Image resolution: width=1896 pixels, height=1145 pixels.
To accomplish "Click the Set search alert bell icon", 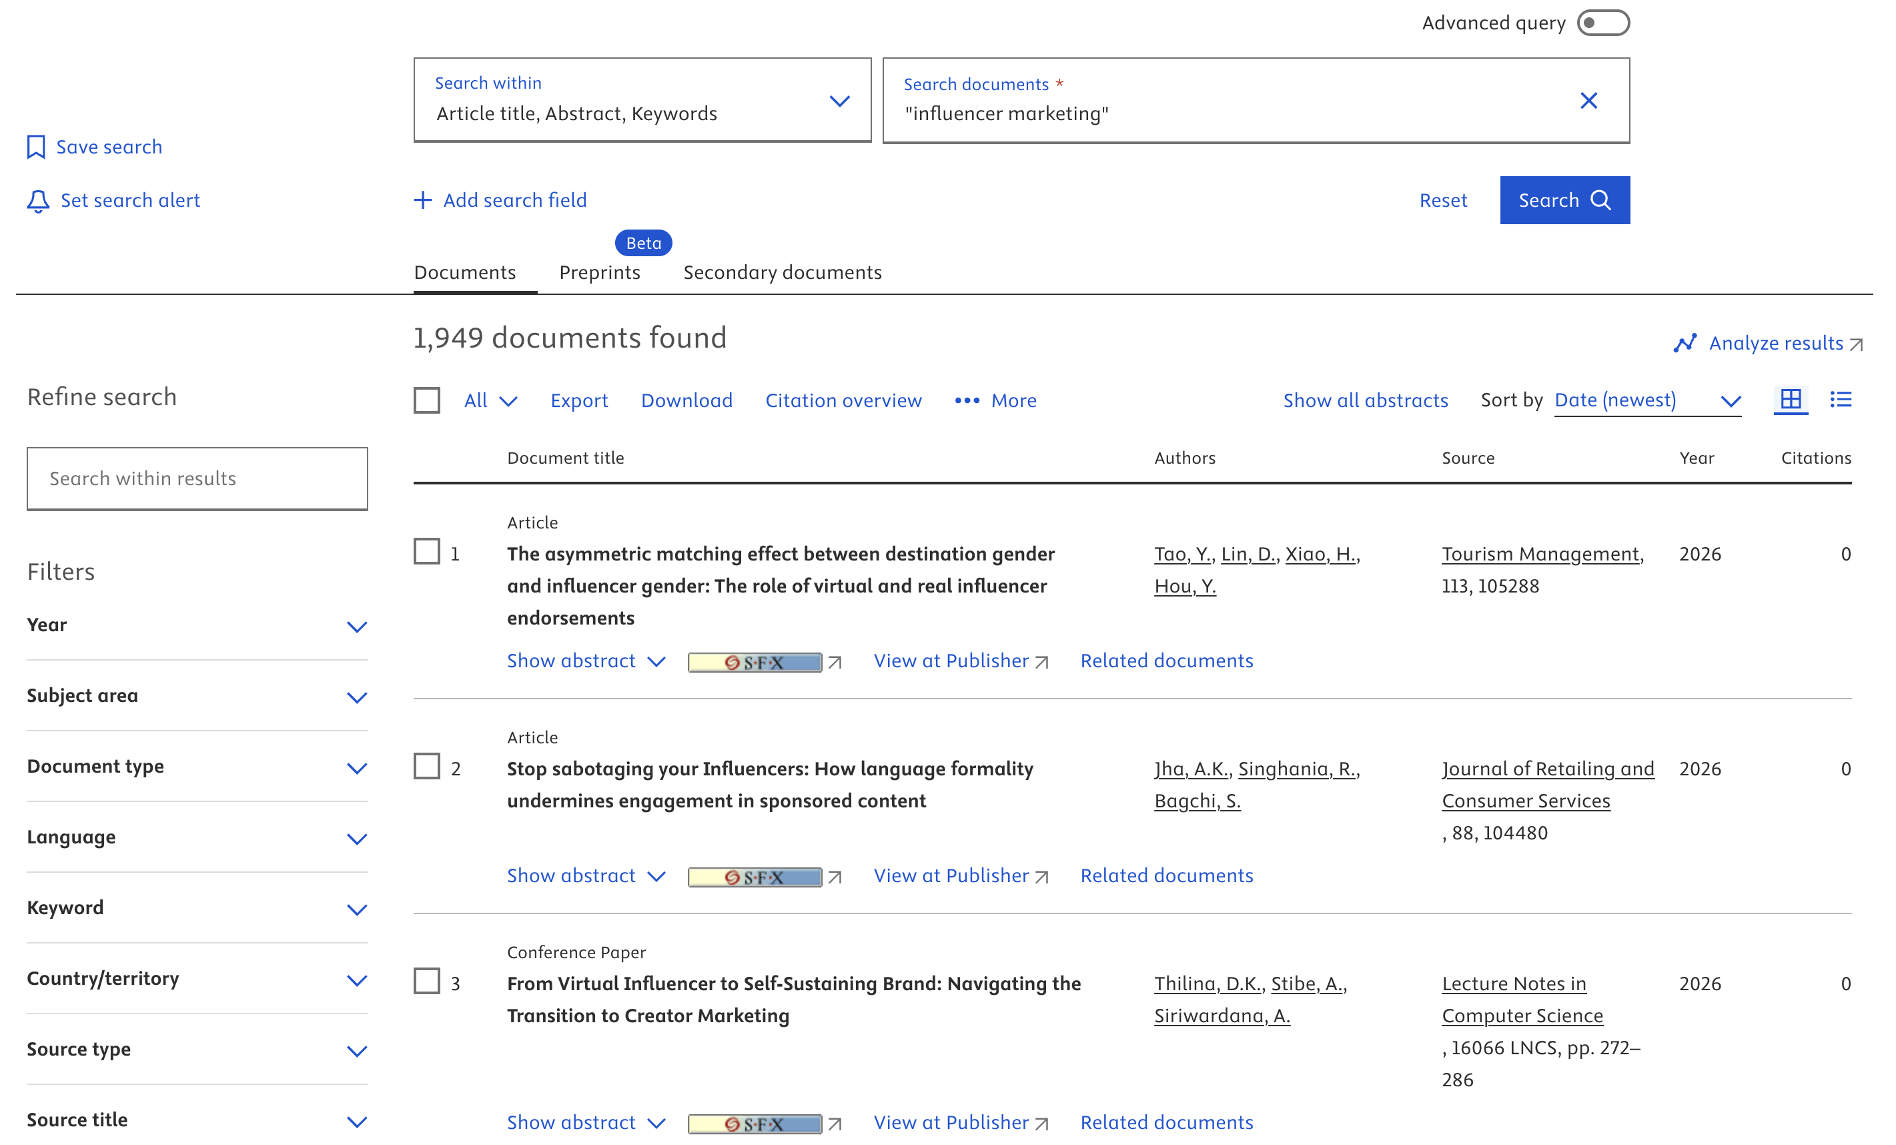I will (38, 201).
